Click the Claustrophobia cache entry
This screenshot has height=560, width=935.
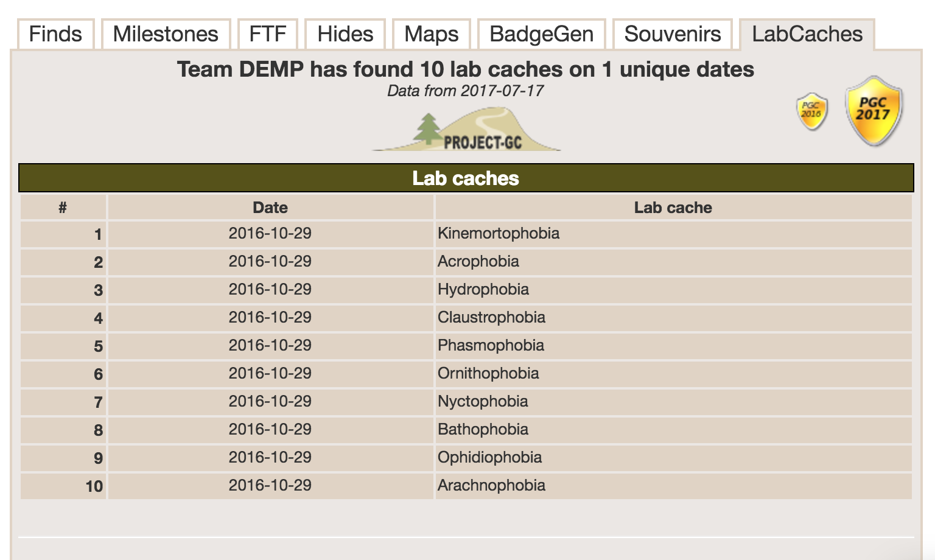click(491, 317)
